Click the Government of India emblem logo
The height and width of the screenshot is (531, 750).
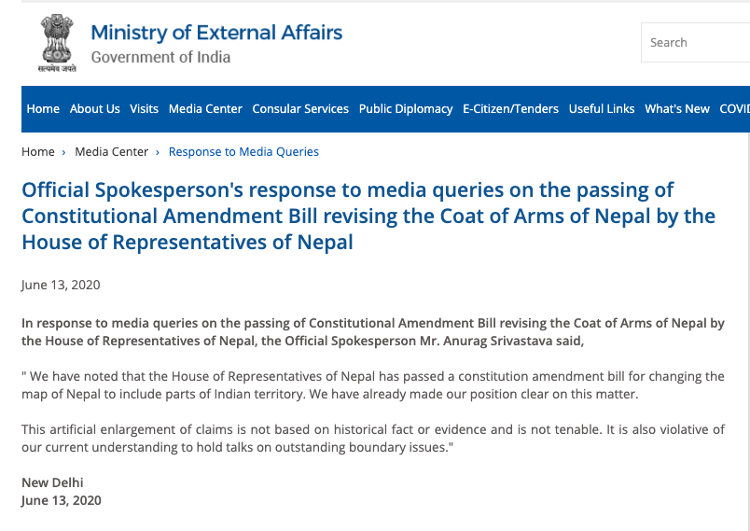(57, 43)
